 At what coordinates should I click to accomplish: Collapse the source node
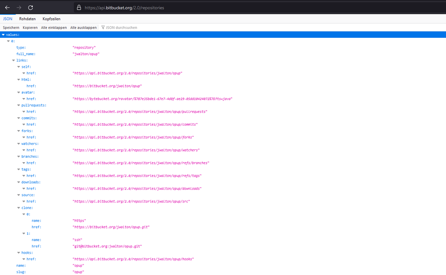(18, 195)
